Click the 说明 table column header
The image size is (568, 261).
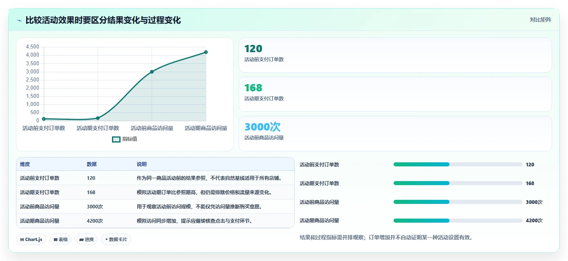click(142, 164)
